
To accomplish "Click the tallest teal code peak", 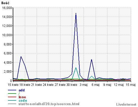I will click(x=76, y=68).
